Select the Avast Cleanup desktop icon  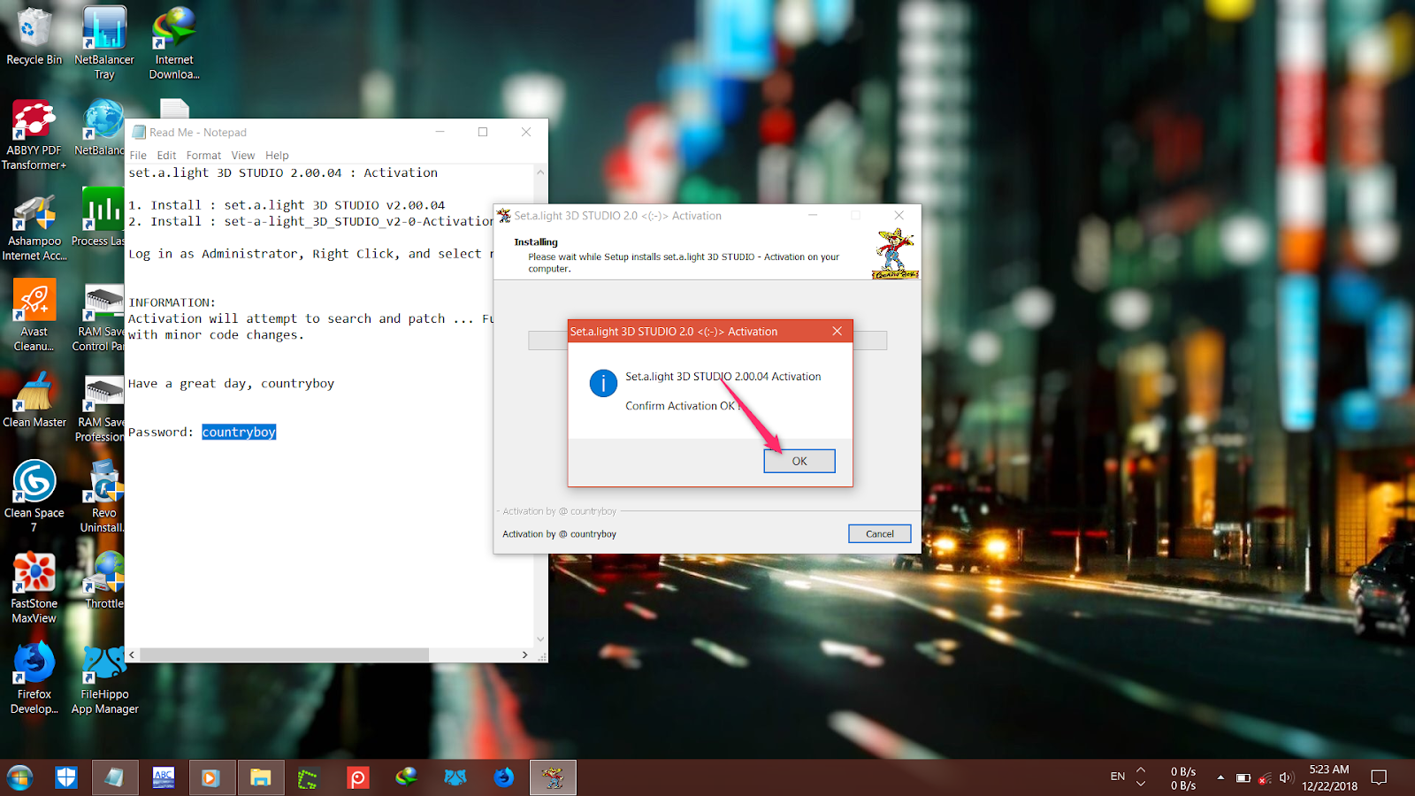pos(34,317)
